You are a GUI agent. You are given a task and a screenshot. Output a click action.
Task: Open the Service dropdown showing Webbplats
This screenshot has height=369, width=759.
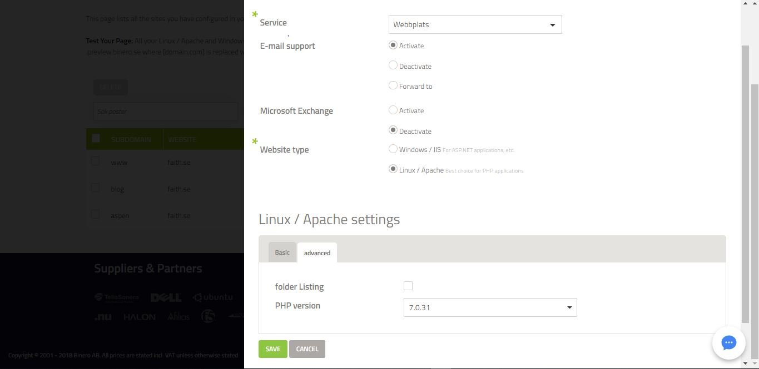(475, 24)
